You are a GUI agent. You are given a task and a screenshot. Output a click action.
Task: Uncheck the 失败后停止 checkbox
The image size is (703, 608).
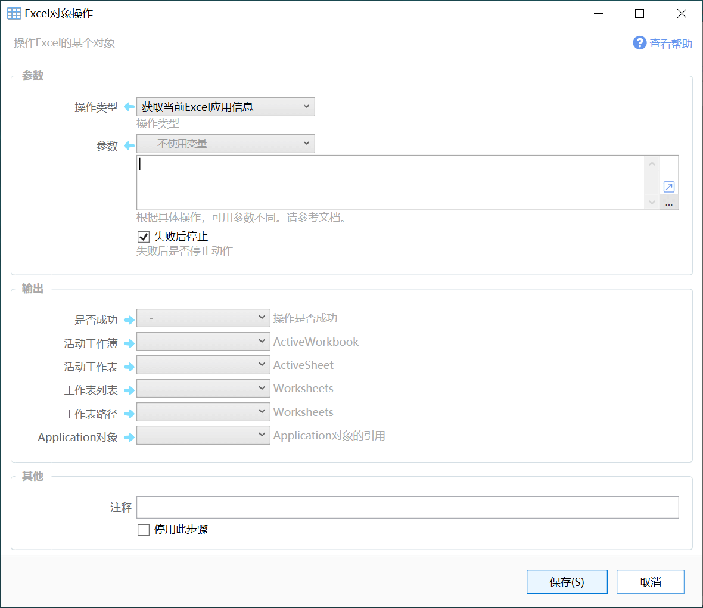click(144, 237)
